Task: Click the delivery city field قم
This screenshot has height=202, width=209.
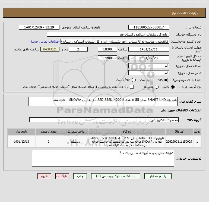Action: point(149,73)
